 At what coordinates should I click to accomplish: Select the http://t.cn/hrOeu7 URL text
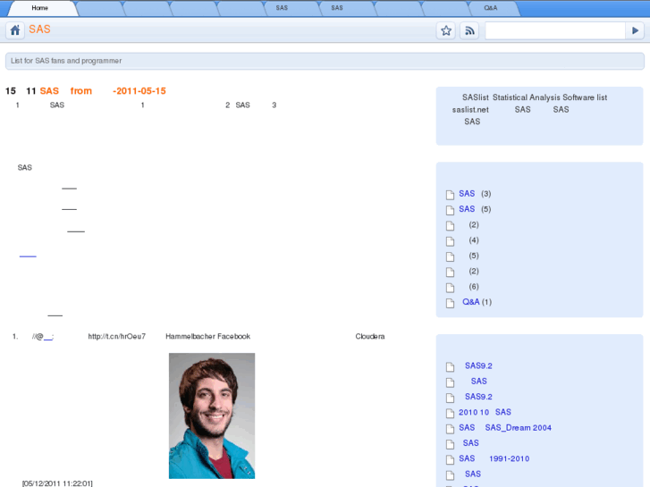117,336
